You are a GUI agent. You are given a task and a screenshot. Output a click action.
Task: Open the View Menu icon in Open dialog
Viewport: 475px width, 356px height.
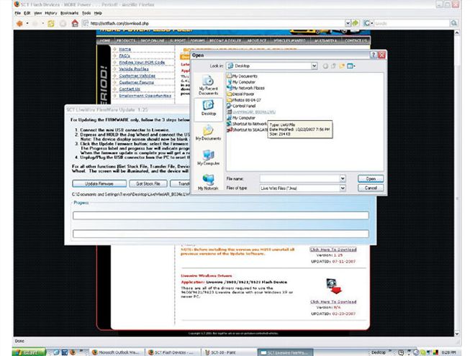[351, 66]
